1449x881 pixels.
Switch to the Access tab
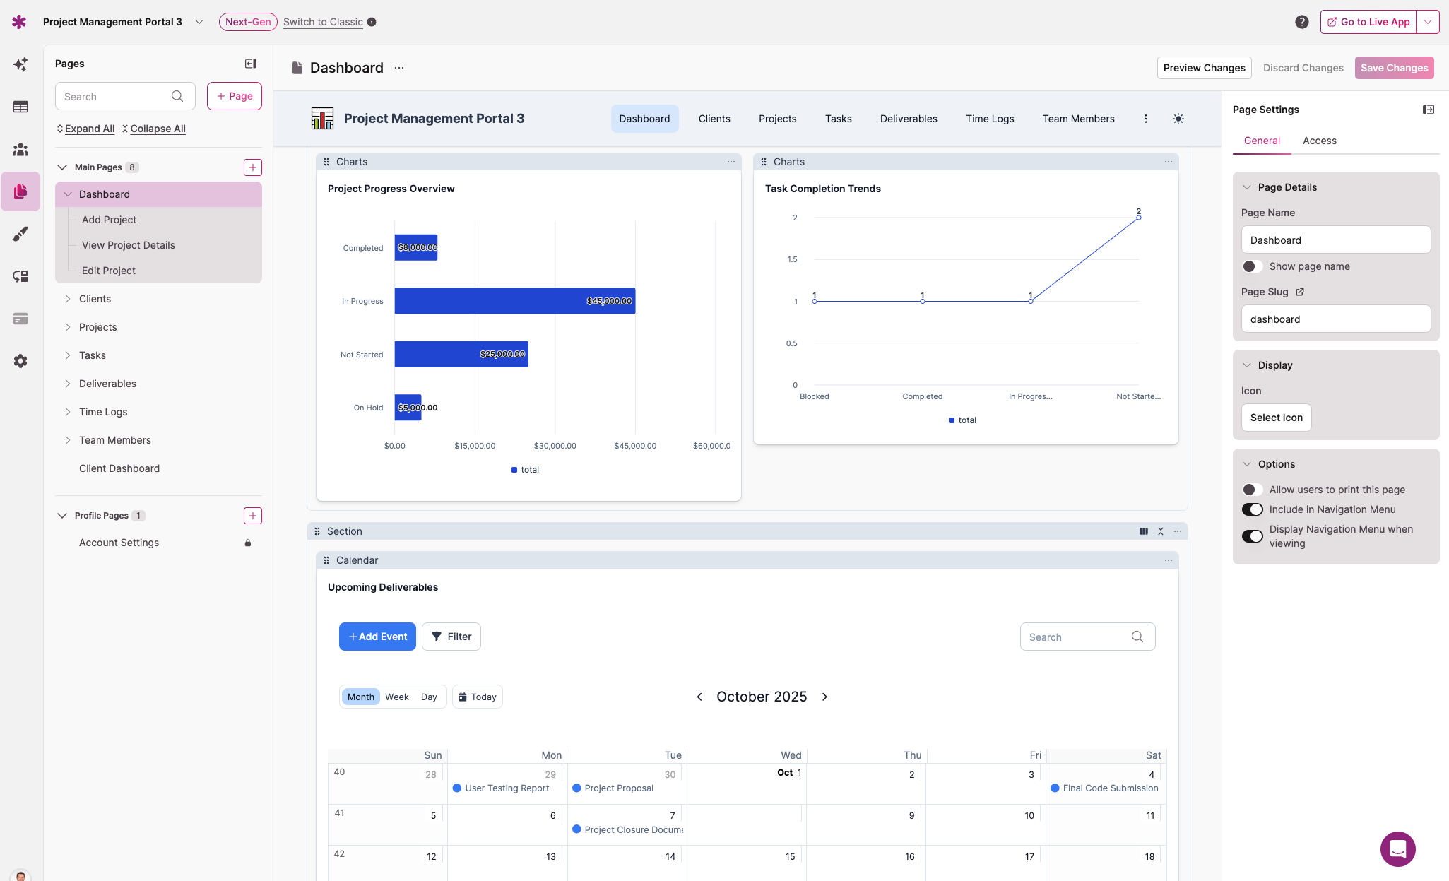(1319, 141)
